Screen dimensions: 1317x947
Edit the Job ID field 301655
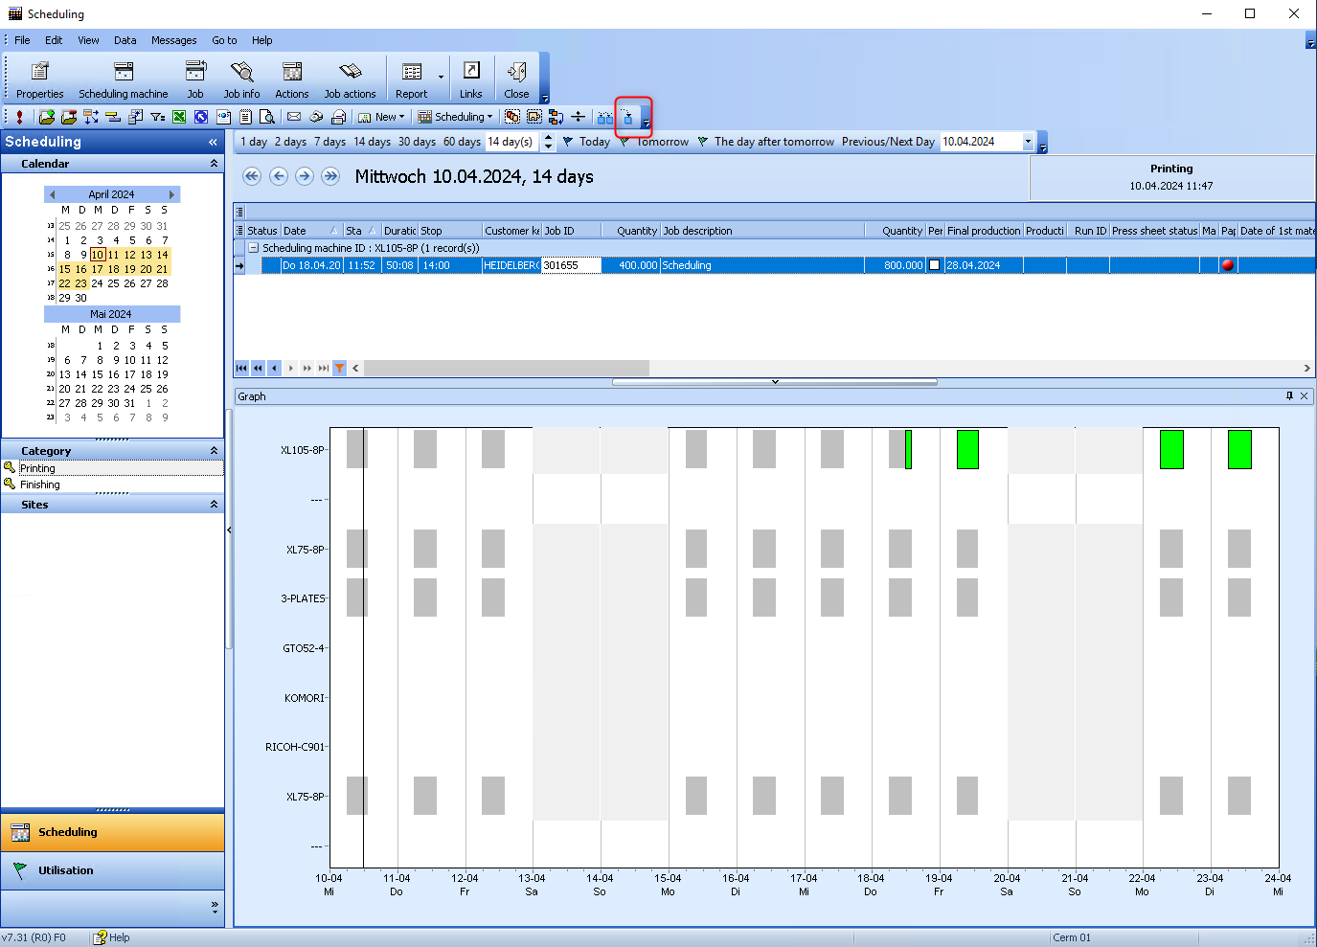(571, 265)
